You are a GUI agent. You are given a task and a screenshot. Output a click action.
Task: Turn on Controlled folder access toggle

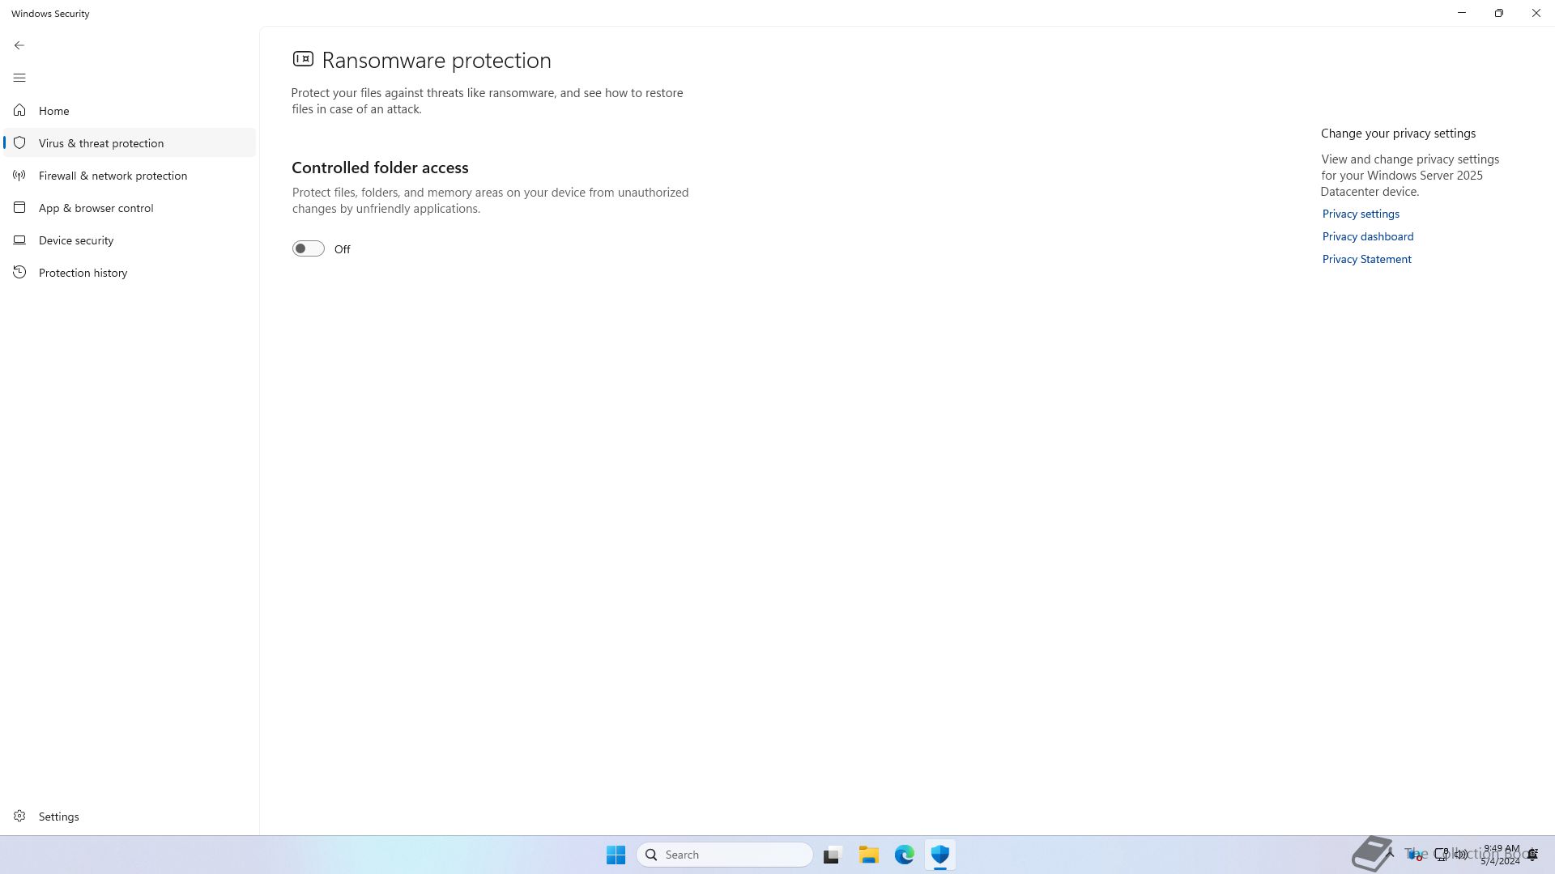[308, 248]
